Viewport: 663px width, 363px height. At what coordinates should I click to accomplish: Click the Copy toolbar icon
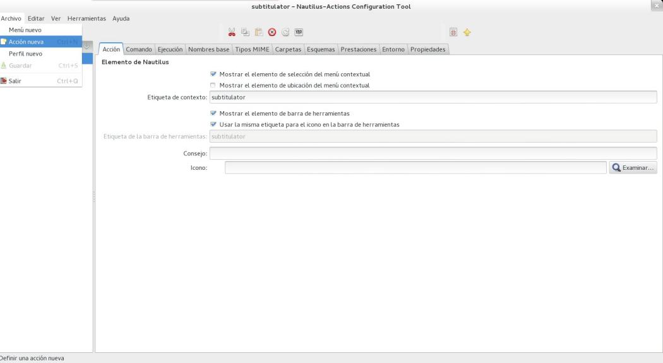tap(245, 32)
